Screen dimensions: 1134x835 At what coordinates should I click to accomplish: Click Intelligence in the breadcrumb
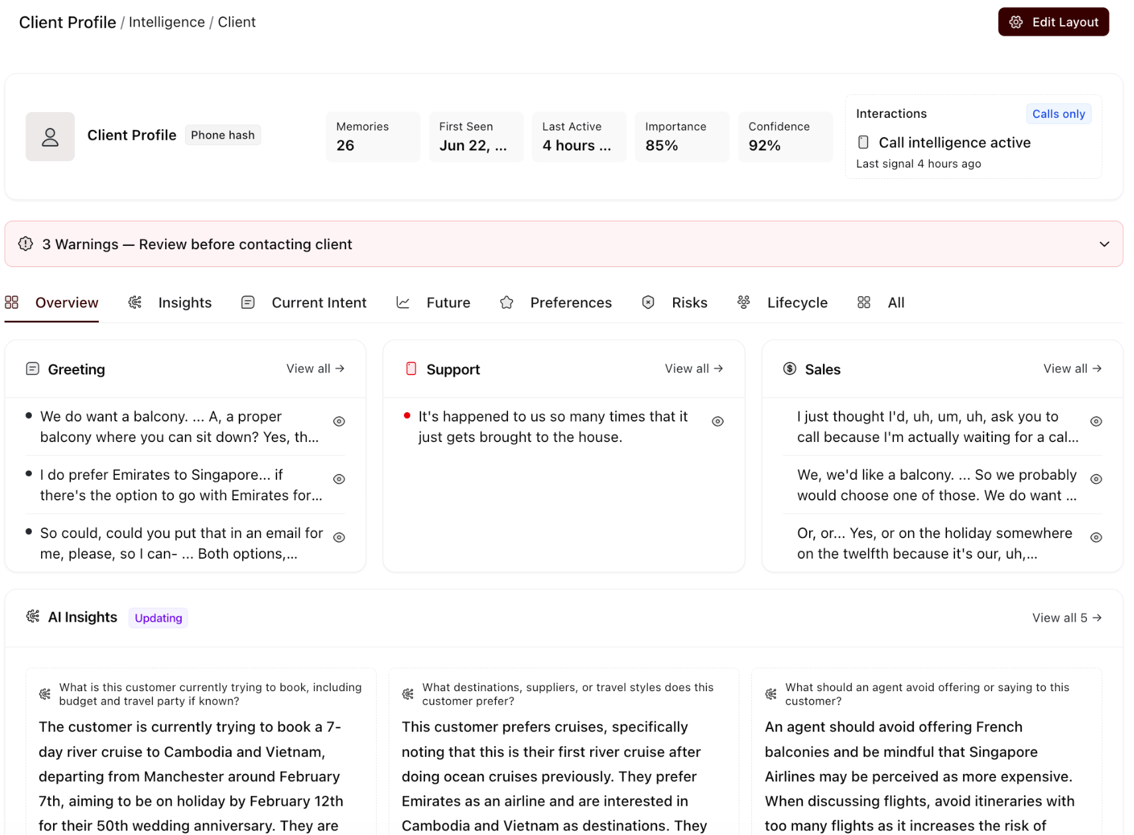click(x=166, y=22)
